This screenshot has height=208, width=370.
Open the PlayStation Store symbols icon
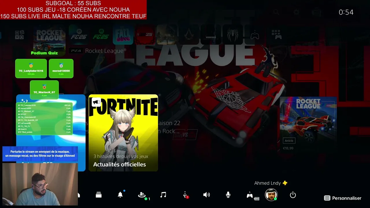tap(19, 35)
